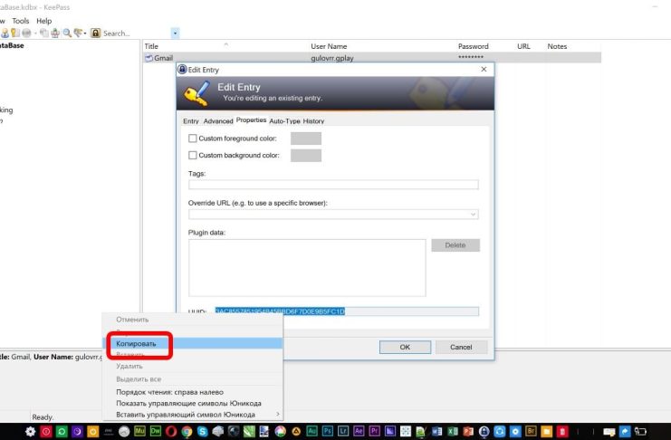
Task: Click the Open URL globe toolbar icon
Action: coord(26,33)
